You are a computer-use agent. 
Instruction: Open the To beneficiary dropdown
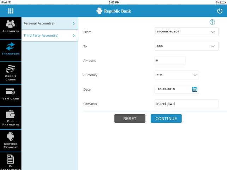[187, 46]
